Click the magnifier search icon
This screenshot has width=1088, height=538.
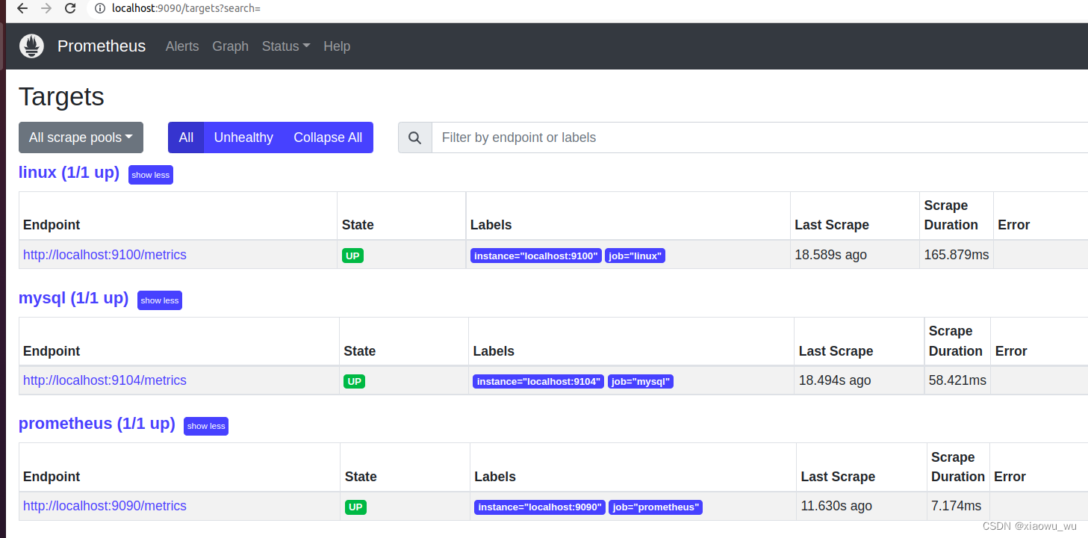pyautogui.click(x=415, y=137)
